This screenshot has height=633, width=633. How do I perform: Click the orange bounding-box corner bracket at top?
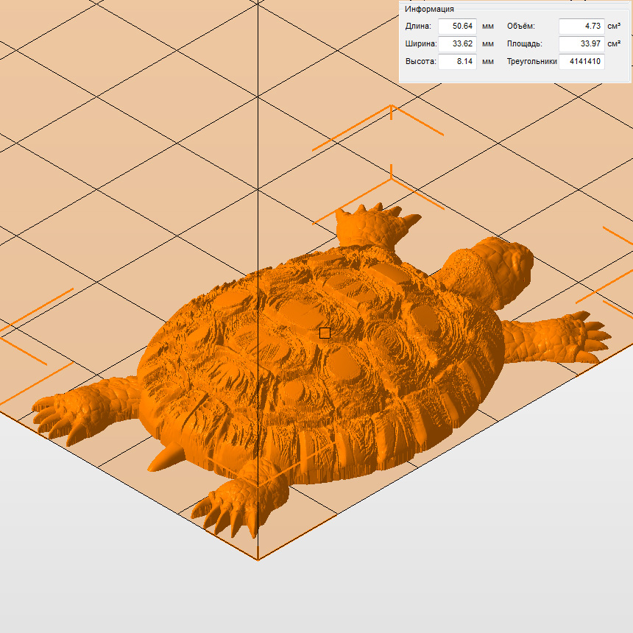pyautogui.click(x=392, y=114)
